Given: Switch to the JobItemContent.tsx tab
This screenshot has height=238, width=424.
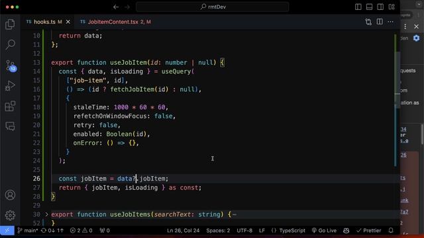Looking at the screenshot, I should point(115,22).
